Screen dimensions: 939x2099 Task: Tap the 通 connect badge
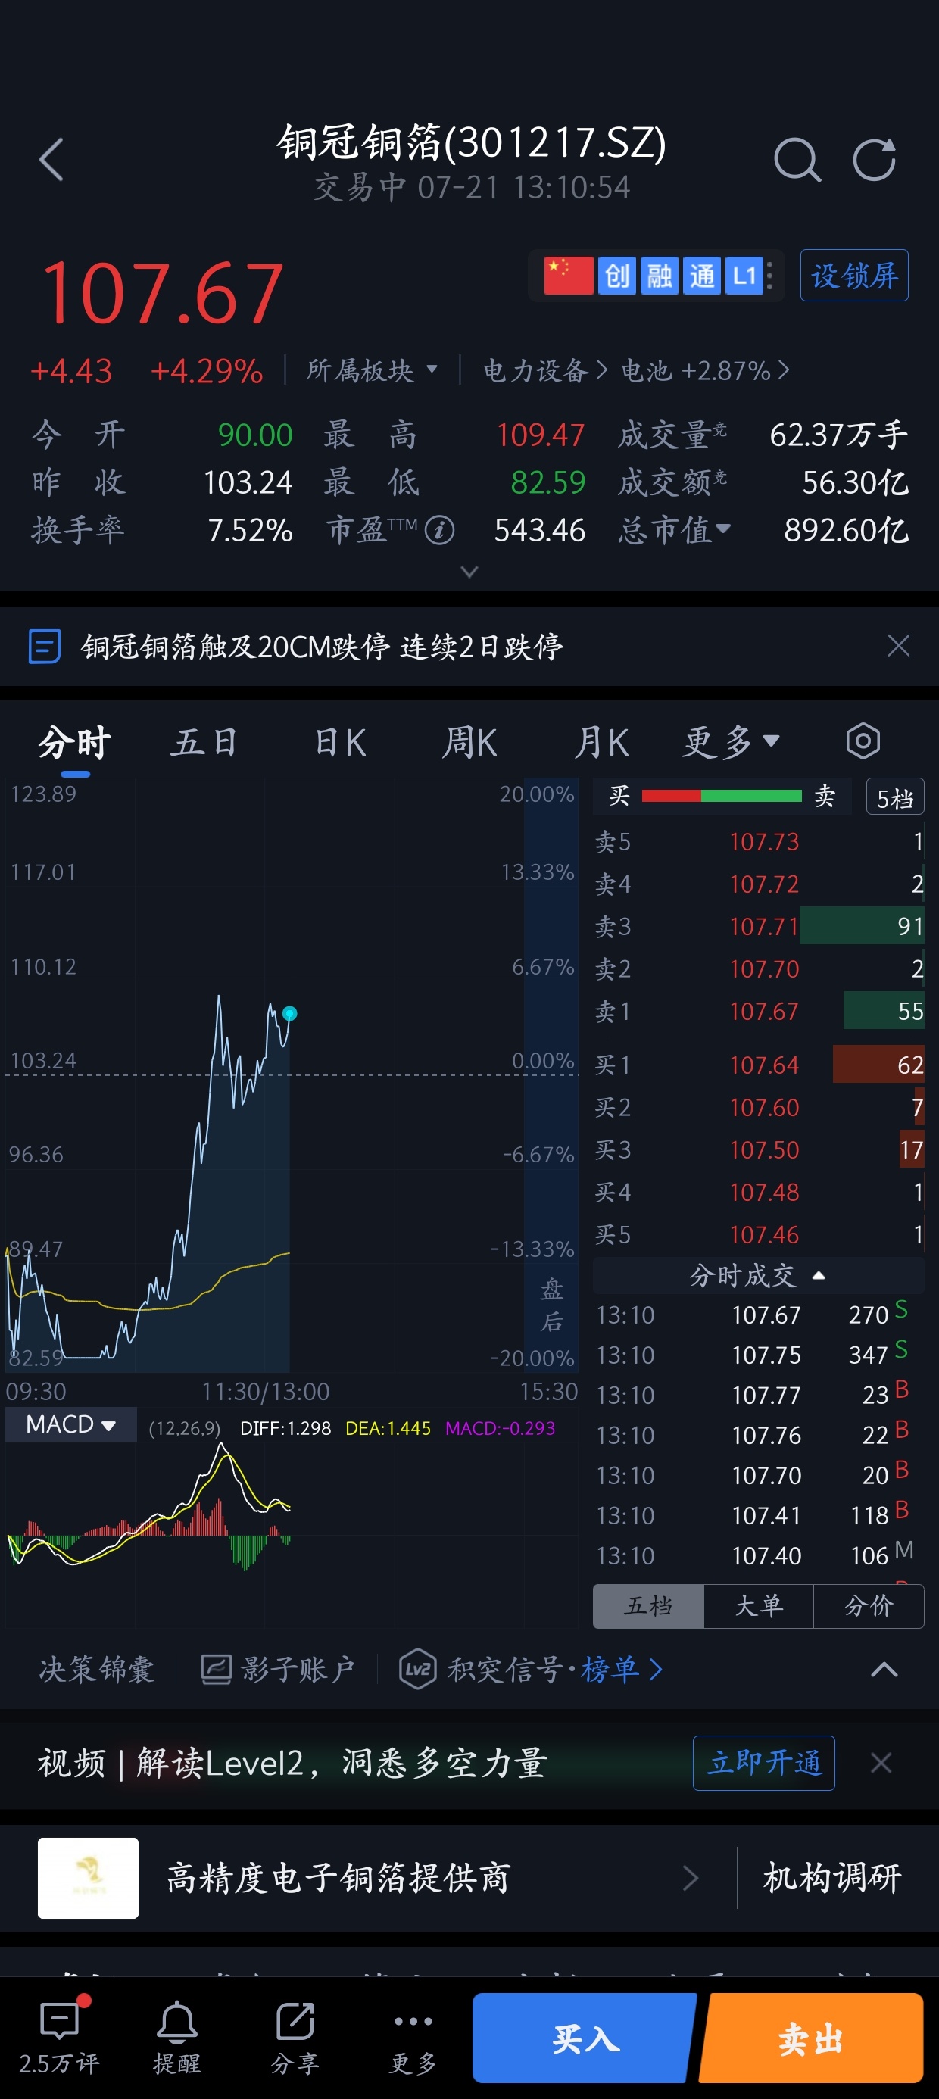click(702, 276)
